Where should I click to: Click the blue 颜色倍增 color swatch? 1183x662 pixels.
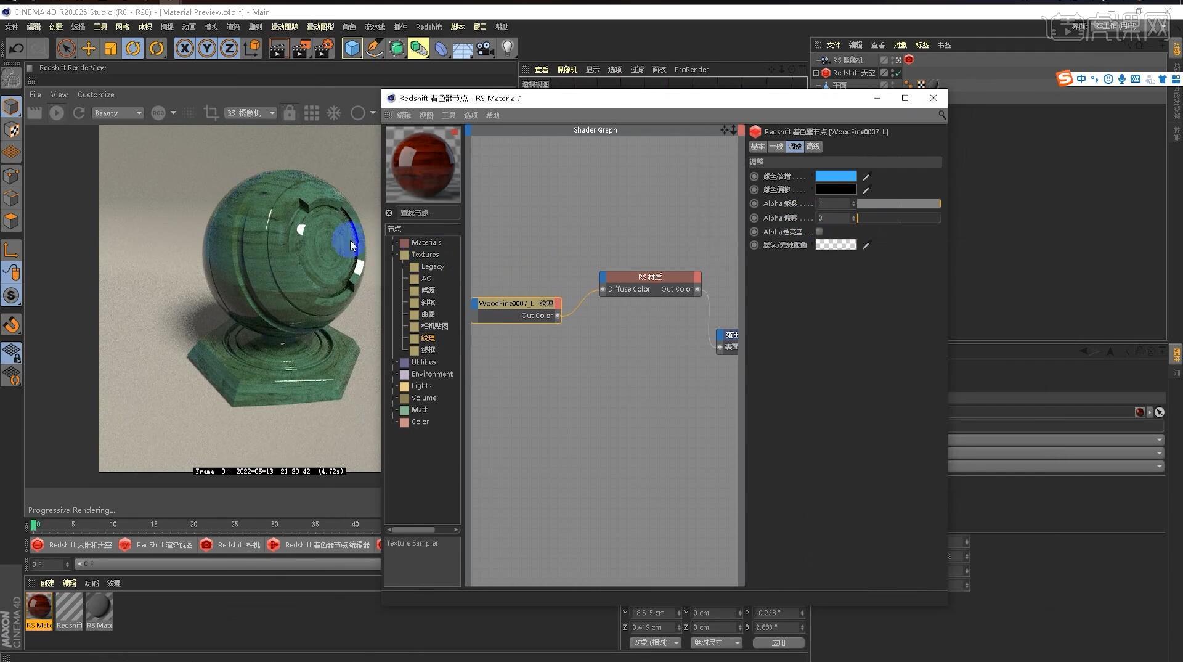[x=835, y=176]
